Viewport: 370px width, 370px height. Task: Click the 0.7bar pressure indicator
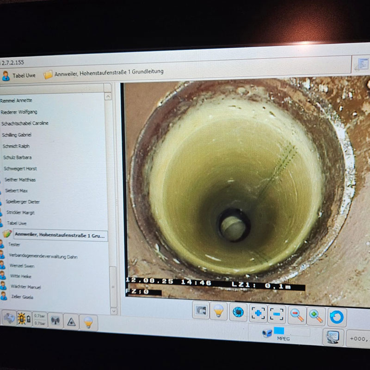[x=39, y=319]
